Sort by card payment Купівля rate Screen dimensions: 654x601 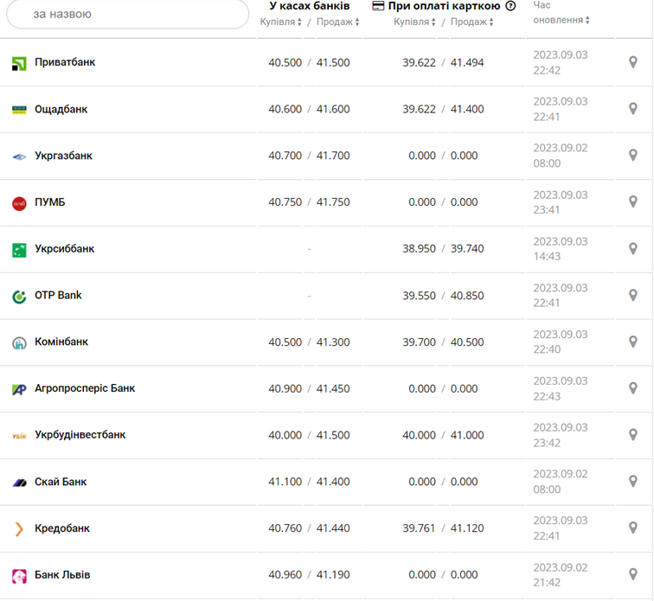415,22
